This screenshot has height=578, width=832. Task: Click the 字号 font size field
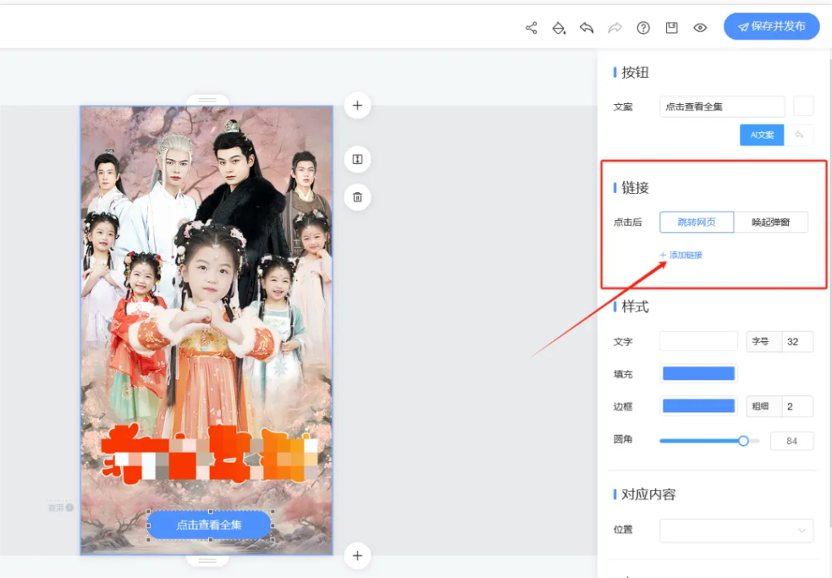click(797, 342)
